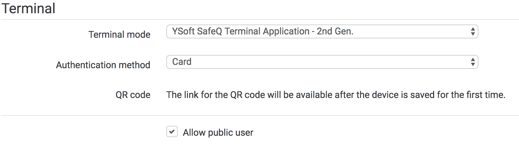Open the Authentication method dropdown
This screenshot has height=145, width=519.
(x=322, y=62)
